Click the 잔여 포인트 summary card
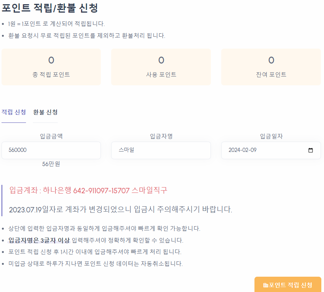Screen dimensions: 324x292 (271, 67)
